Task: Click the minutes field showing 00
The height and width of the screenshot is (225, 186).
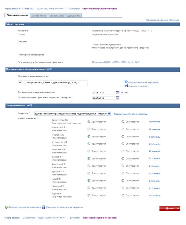Action: [126, 93]
